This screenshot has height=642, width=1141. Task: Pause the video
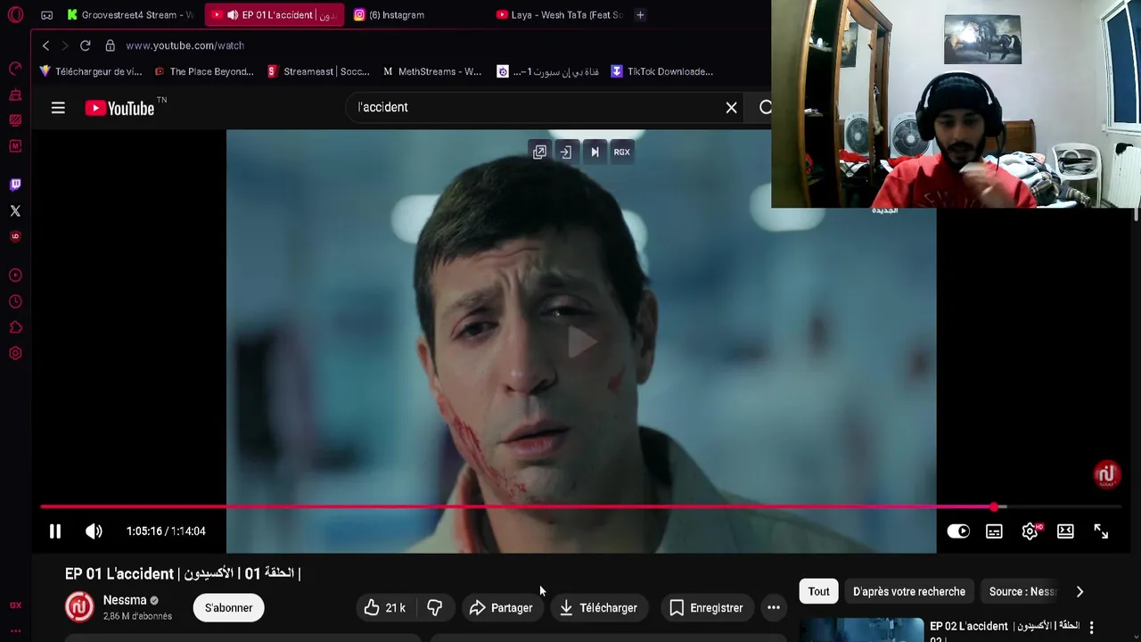(54, 531)
